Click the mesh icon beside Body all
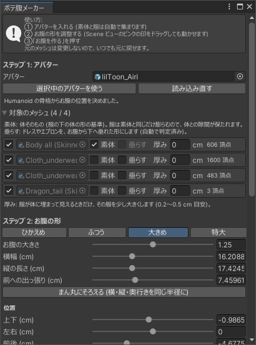This screenshot has height=345, width=256. [21, 145]
